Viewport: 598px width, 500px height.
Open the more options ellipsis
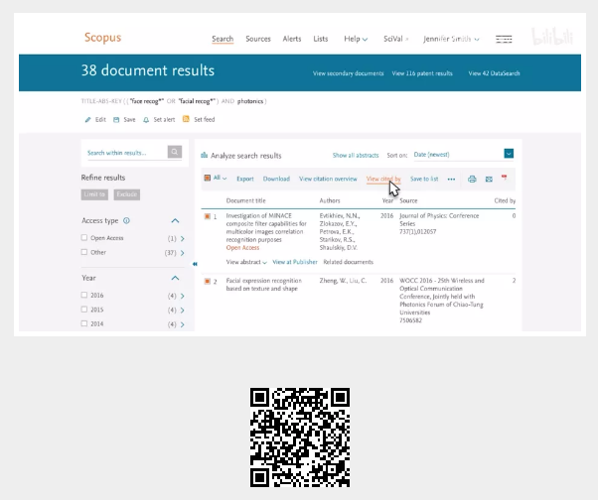[451, 180]
